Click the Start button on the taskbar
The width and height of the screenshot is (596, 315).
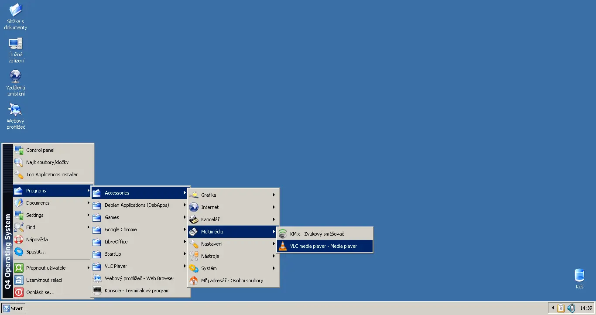point(14,308)
